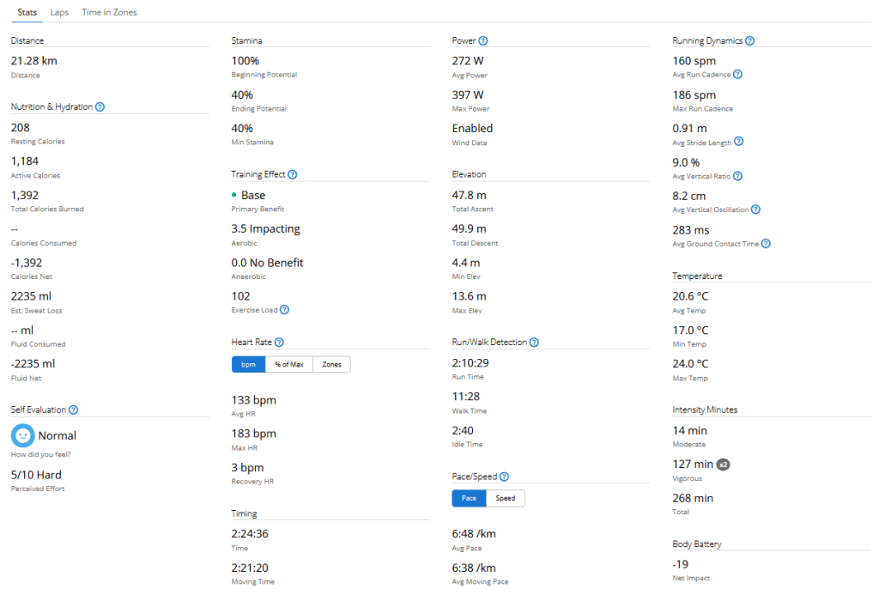This screenshot has width=879, height=595.
Task: Select the Pace display option
Action: [x=469, y=498]
